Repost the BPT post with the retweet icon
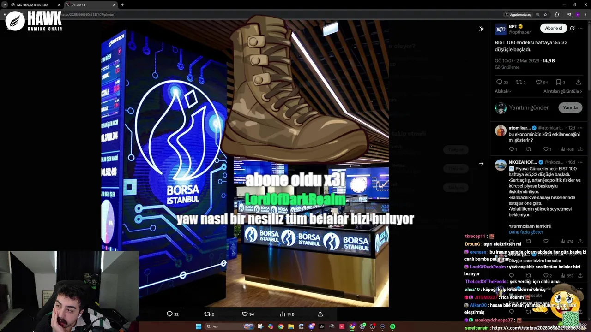Image resolution: width=591 pixels, height=332 pixels. [x=519, y=82]
